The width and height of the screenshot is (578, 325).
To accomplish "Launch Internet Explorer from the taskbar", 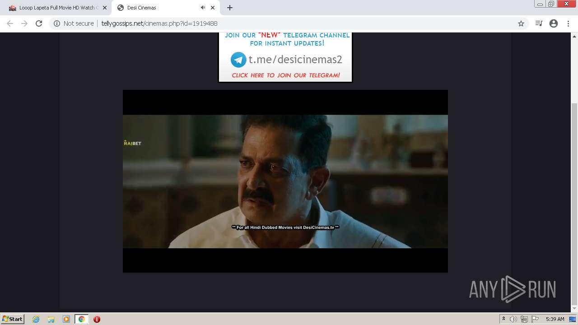I will tap(36, 319).
